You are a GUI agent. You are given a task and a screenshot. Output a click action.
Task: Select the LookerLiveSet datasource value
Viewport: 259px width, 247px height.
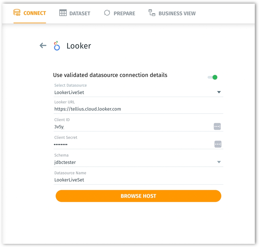tap(69, 93)
